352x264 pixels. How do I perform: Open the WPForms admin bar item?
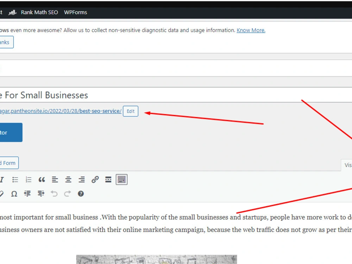tap(75, 12)
